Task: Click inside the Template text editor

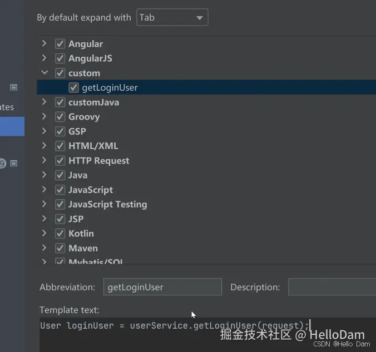Action: 207,335
